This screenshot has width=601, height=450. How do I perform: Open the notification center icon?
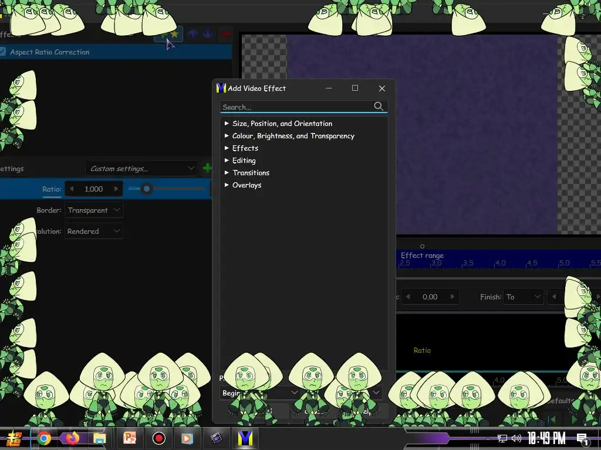(583, 439)
